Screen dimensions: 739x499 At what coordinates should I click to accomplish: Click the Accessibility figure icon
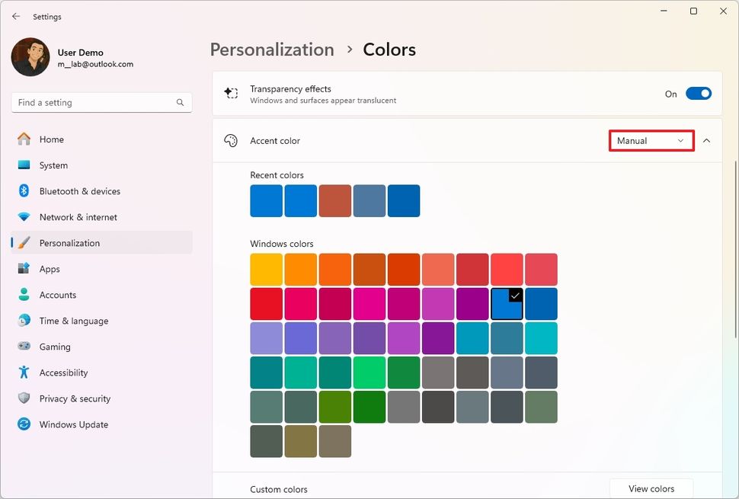point(24,373)
